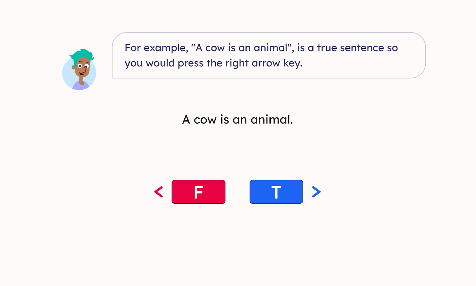476x286 pixels.
Task: Click the avatar's face
Action: (x=82, y=68)
